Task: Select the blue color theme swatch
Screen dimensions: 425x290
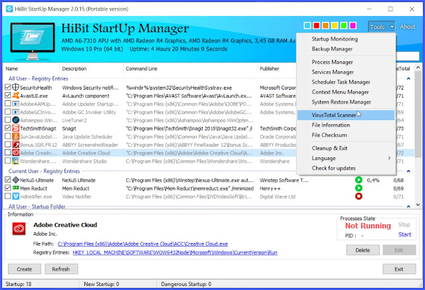Action: (x=307, y=25)
